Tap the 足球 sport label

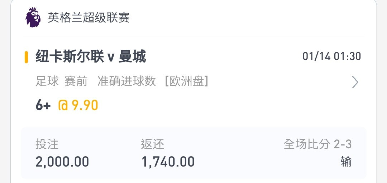pyautogui.click(x=47, y=81)
